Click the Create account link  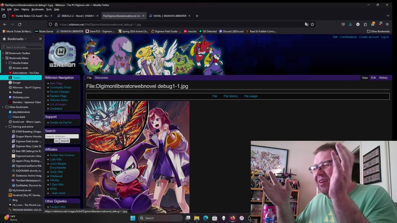coord(369,37)
